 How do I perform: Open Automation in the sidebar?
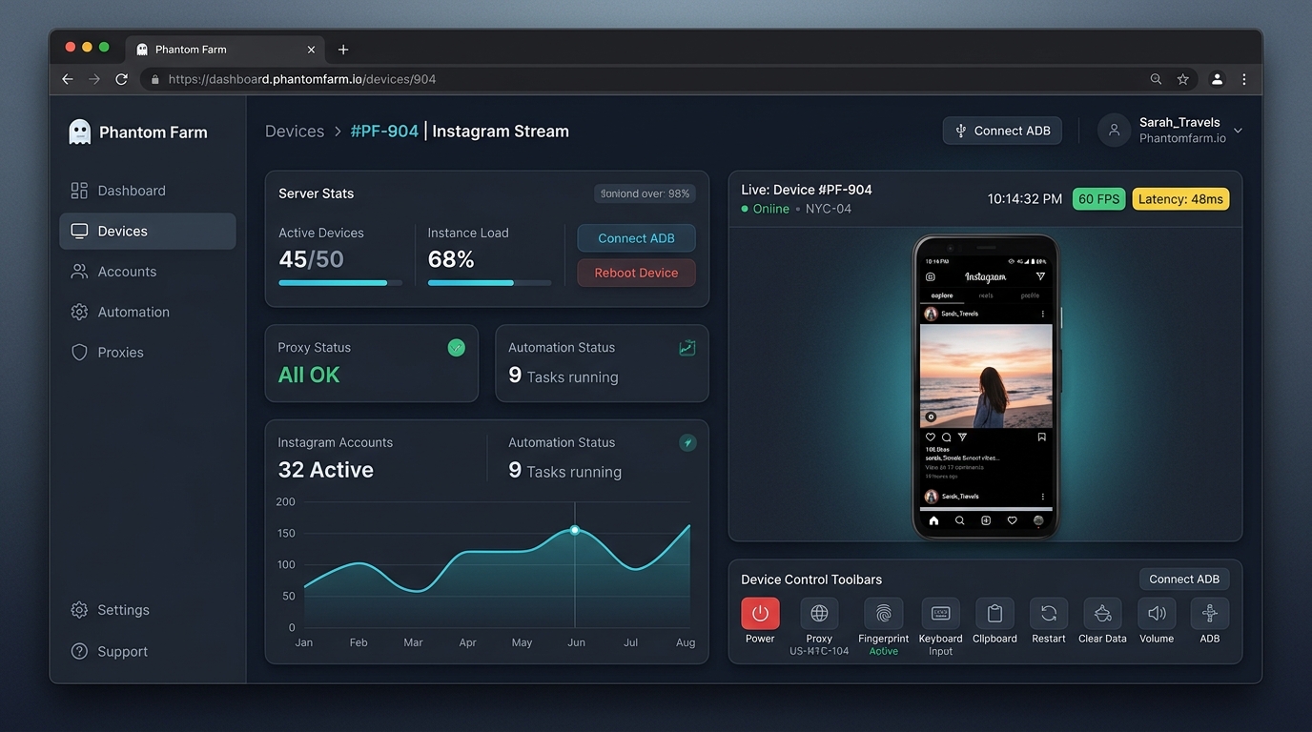pyautogui.click(x=147, y=312)
